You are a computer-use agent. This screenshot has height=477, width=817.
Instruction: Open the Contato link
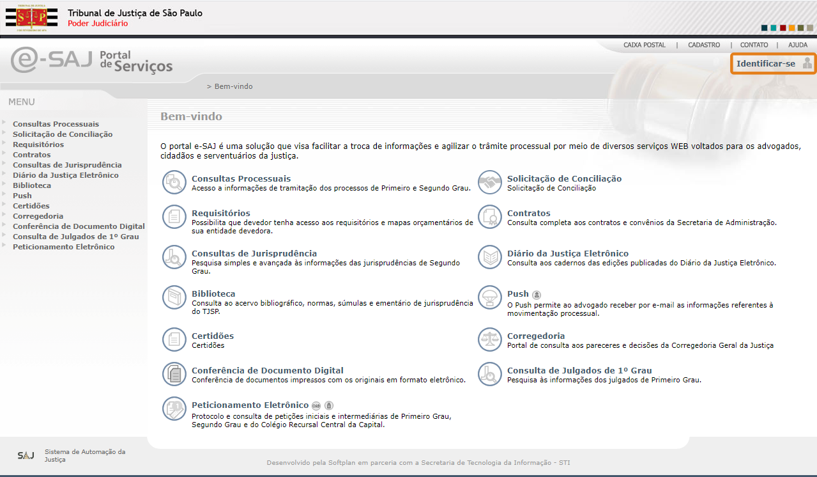pyautogui.click(x=754, y=45)
